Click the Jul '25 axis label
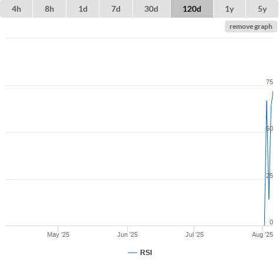 coord(194,234)
